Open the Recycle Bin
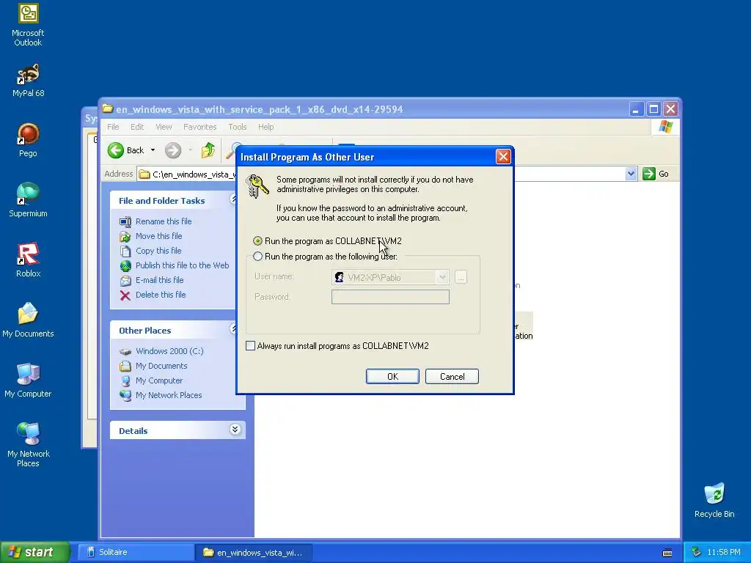This screenshot has width=751, height=563. (x=714, y=500)
